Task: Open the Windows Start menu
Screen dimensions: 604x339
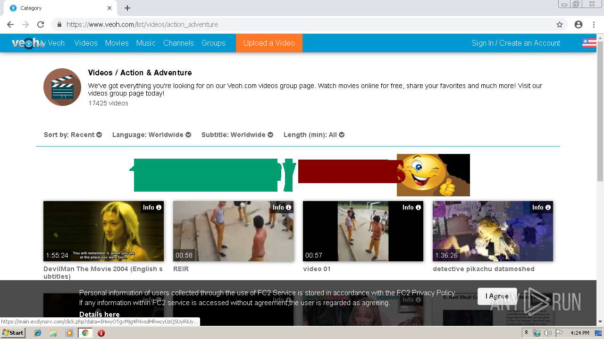Action: pos(13,333)
